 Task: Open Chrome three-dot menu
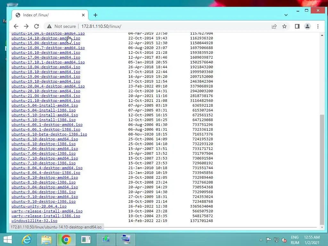(x=318, y=26)
